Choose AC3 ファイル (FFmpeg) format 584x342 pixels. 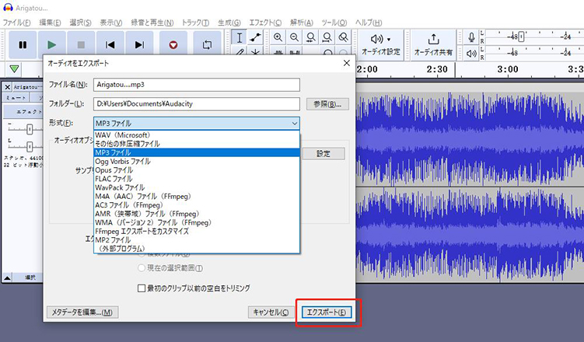(197, 205)
